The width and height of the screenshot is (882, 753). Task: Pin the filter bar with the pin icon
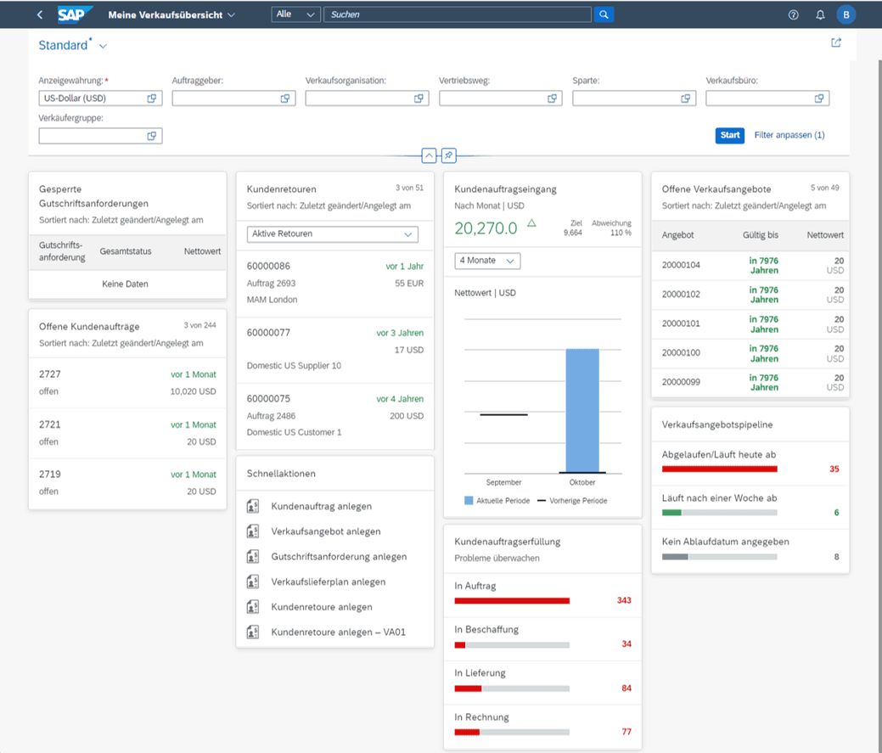pos(448,155)
